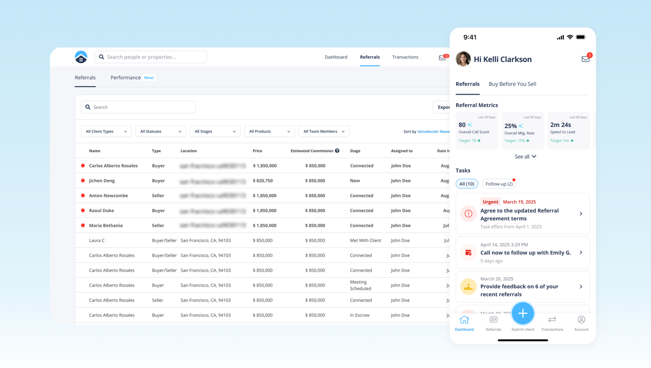Image resolution: width=651 pixels, height=368 pixels.
Task: Click the house logo icon
Action: coord(81,57)
